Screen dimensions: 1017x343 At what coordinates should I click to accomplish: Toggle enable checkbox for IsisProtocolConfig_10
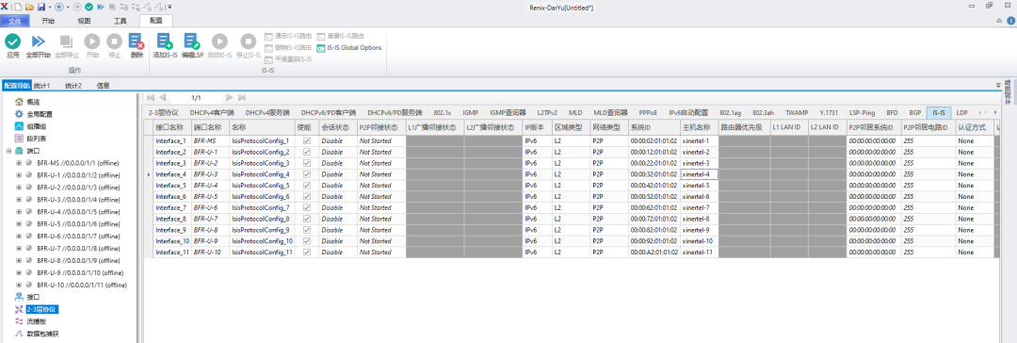pos(307,241)
